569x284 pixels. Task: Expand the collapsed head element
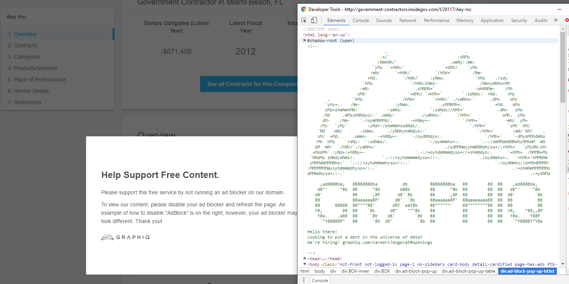[305, 259]
